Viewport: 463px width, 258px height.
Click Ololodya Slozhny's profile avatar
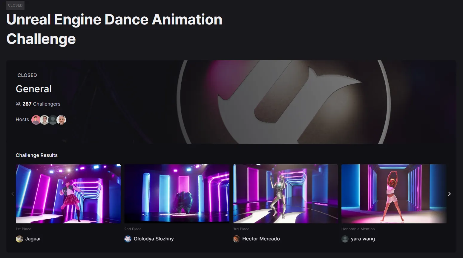(x=128, y=239)
